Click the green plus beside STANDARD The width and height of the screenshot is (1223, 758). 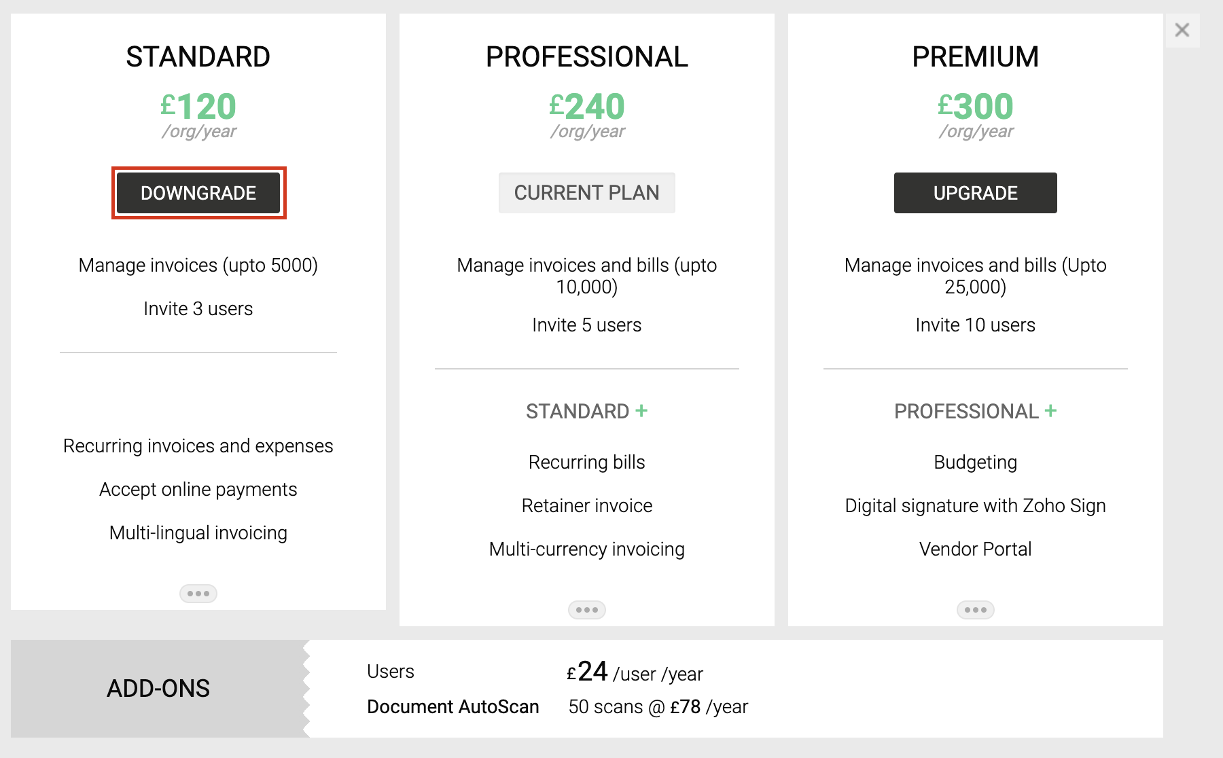[641, 411]
